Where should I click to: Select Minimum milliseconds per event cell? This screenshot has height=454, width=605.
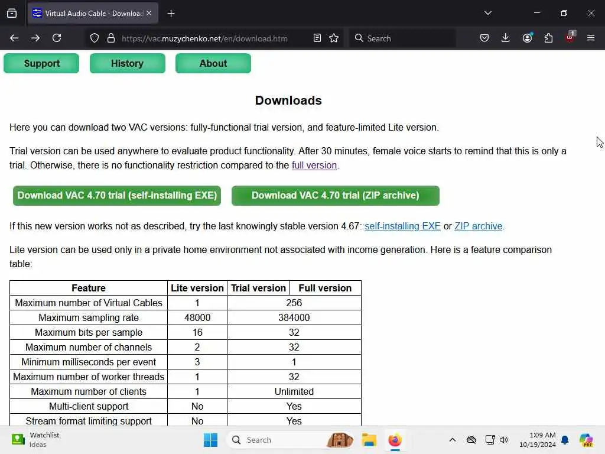[89, 362]
